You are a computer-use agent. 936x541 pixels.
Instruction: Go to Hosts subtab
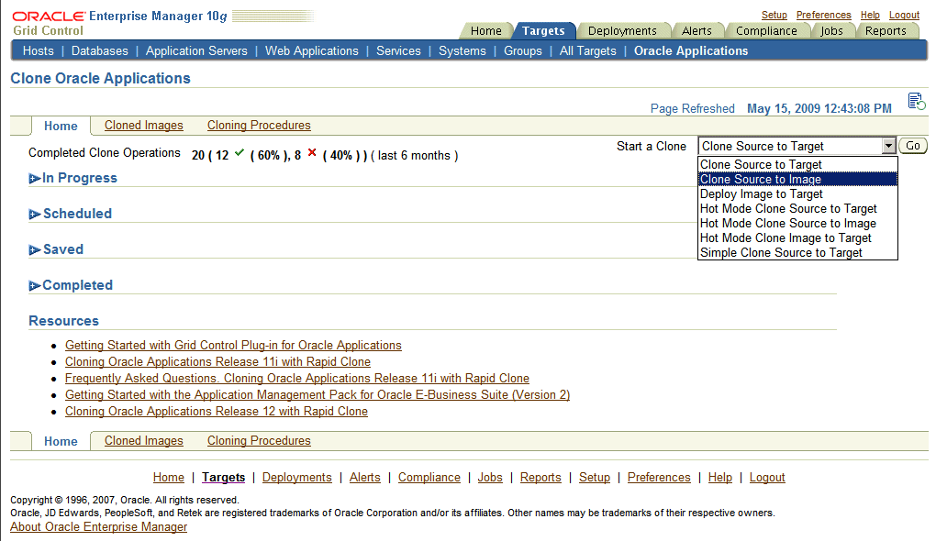39,51
